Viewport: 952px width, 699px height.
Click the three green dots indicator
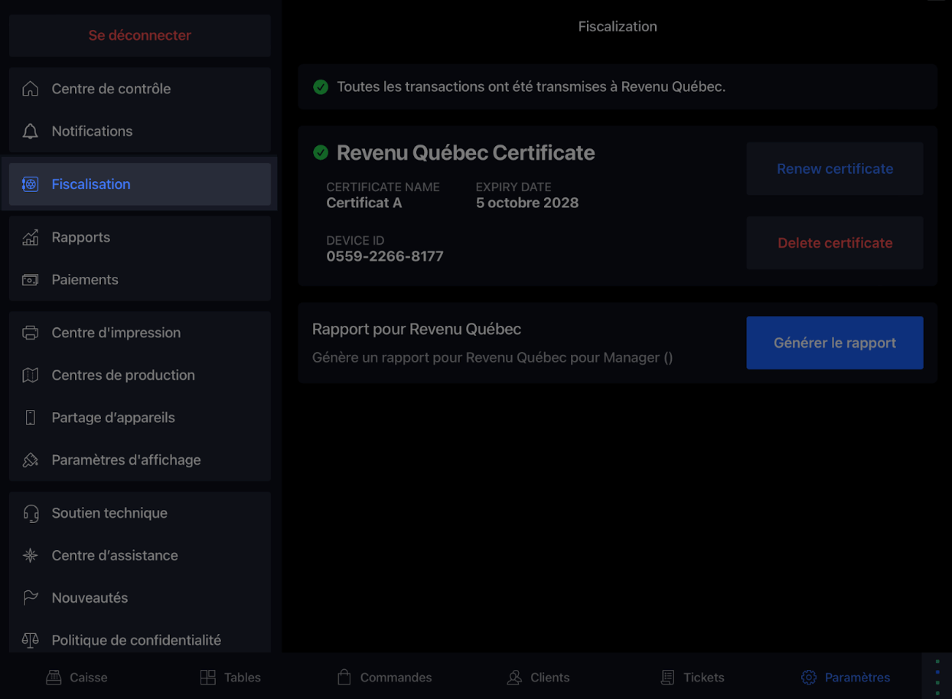click(x=937, y=678)
